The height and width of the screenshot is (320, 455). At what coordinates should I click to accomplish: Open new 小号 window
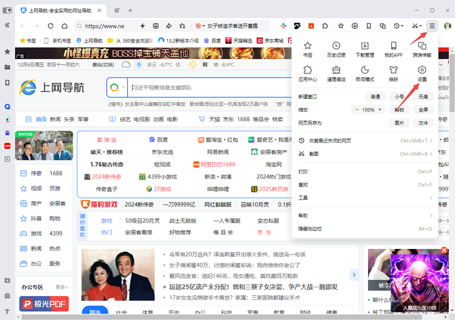[399, 97]
